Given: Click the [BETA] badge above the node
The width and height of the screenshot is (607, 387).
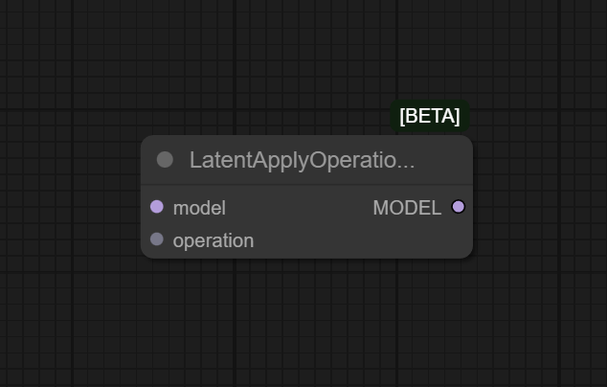Looking at the screenshot, I should click(x=429, y=116).
